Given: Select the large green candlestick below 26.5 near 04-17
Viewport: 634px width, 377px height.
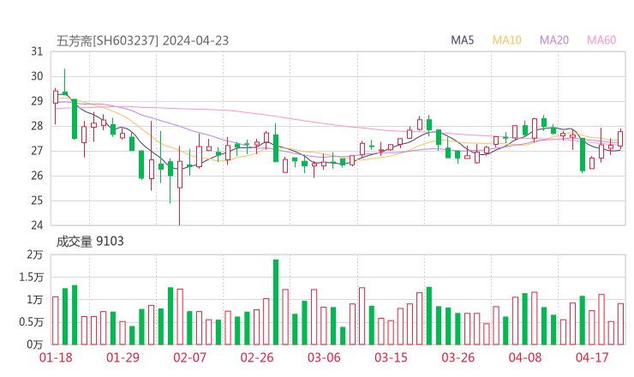Looking at the screenshot, I should tap(583, 154).
